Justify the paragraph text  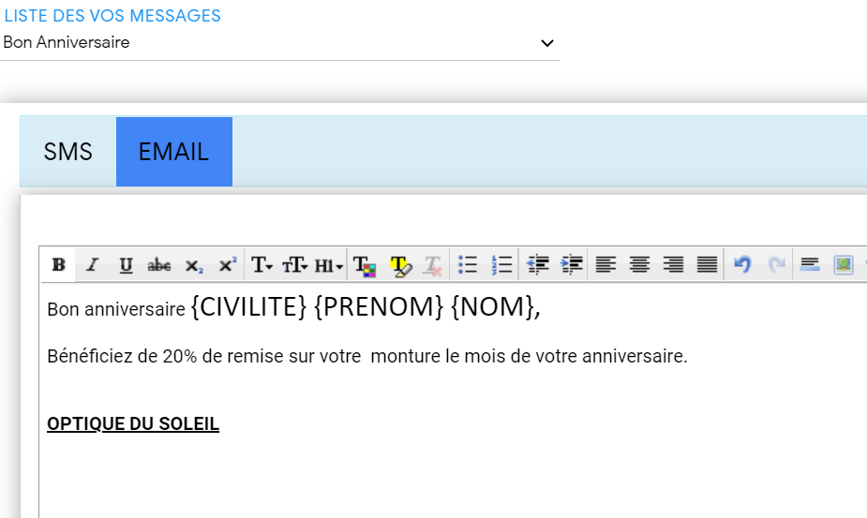click(x=708, y=265)
